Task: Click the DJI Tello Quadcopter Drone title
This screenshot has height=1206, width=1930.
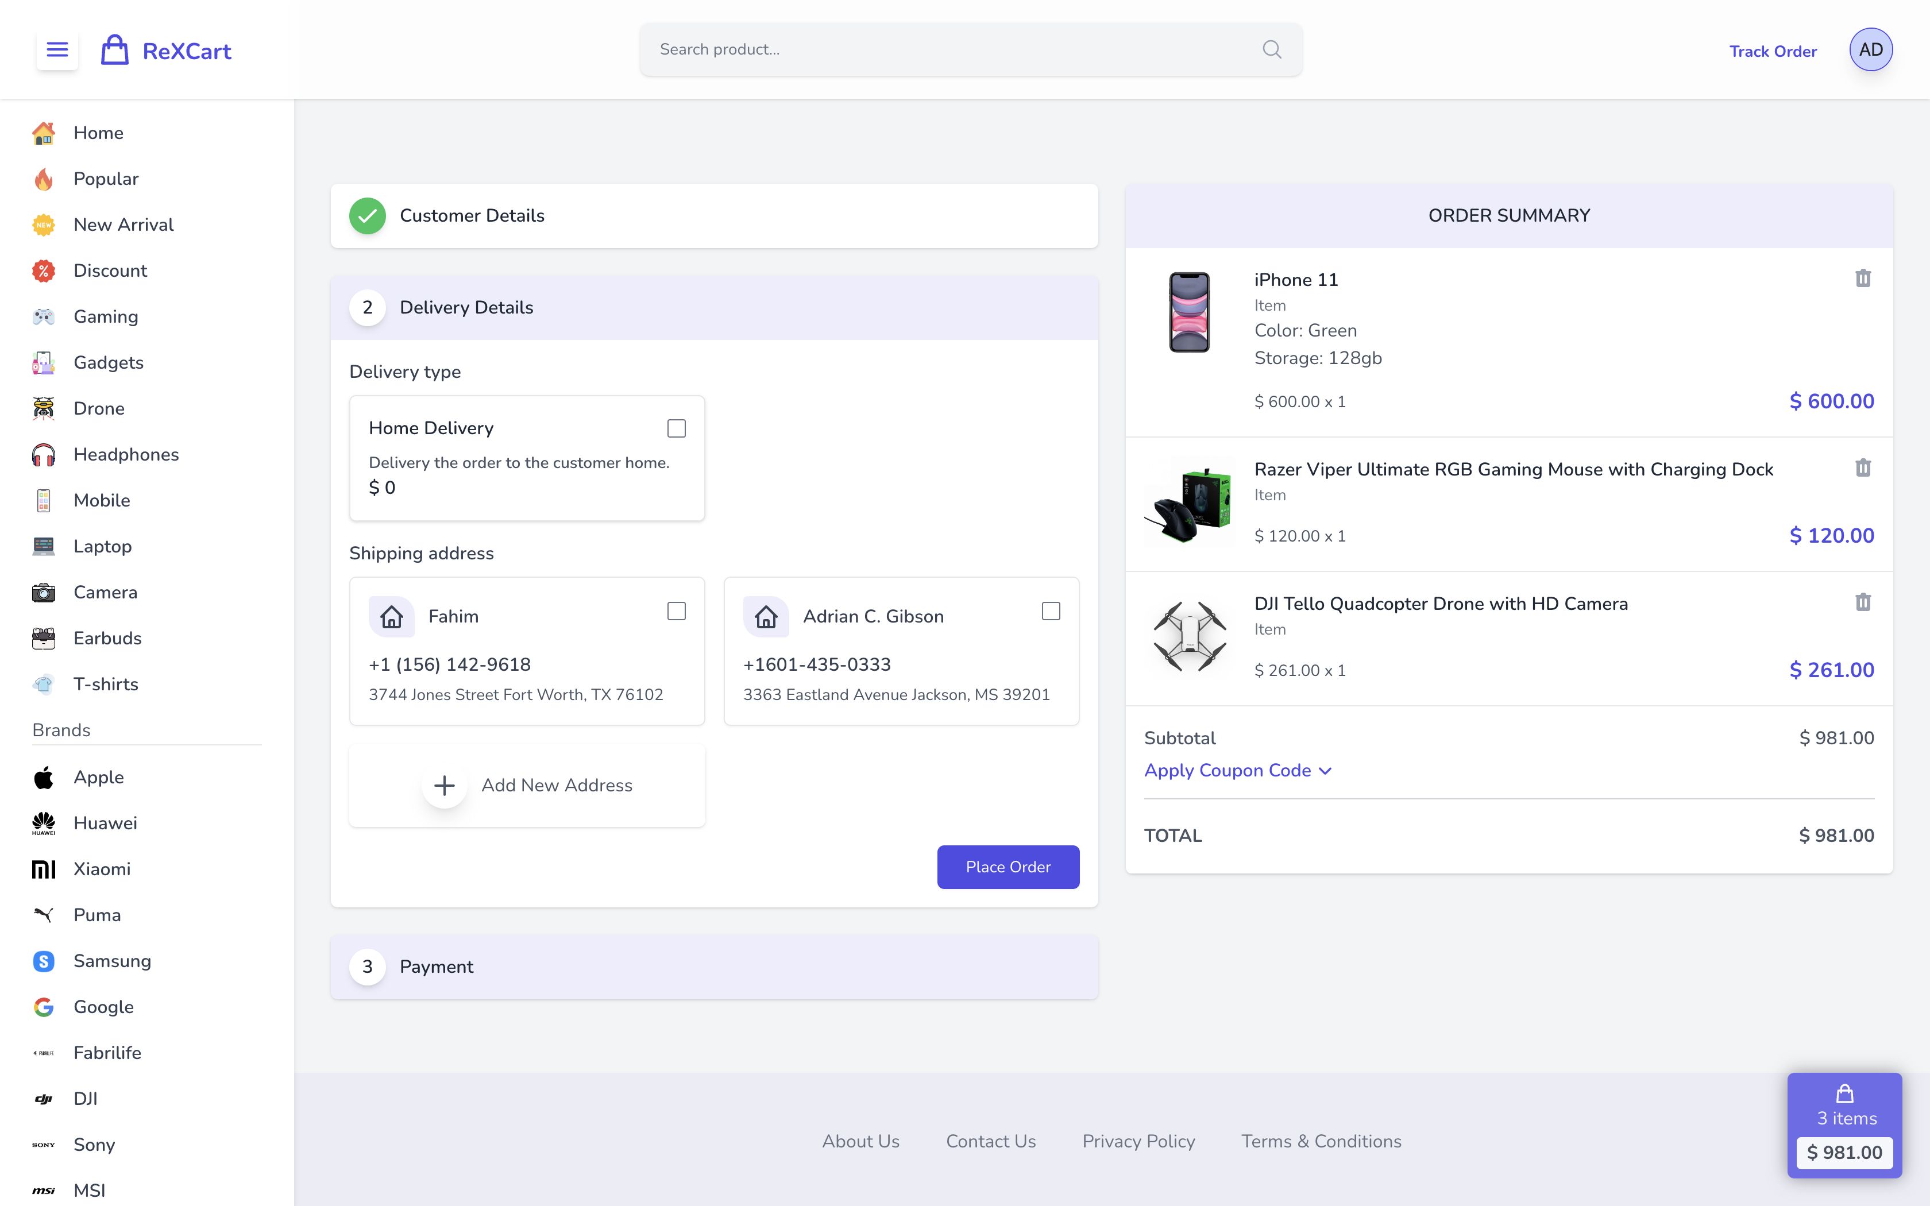Action: (1441, 604)
